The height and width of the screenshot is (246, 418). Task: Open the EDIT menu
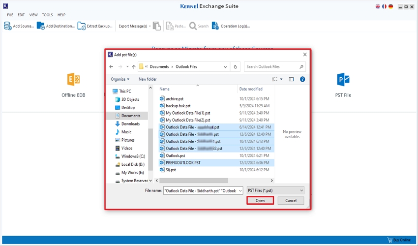tap(21, 15)
